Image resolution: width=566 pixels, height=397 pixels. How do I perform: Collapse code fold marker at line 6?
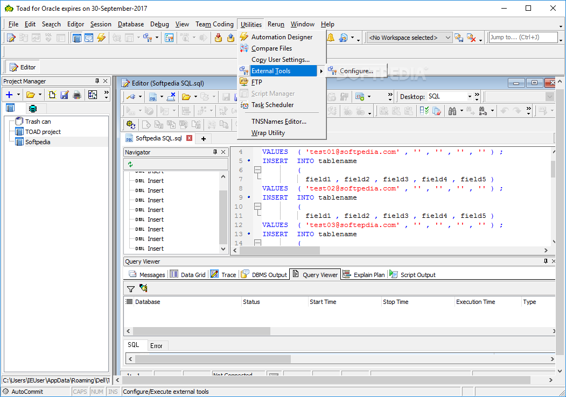pos(257,170)
